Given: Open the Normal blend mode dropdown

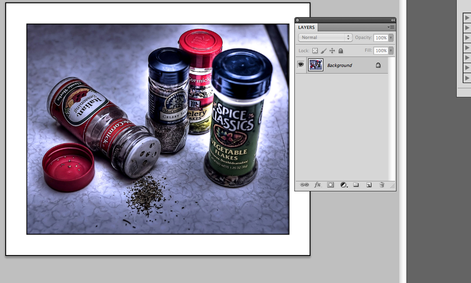Looking at the screenshot, I should [325, 38].
